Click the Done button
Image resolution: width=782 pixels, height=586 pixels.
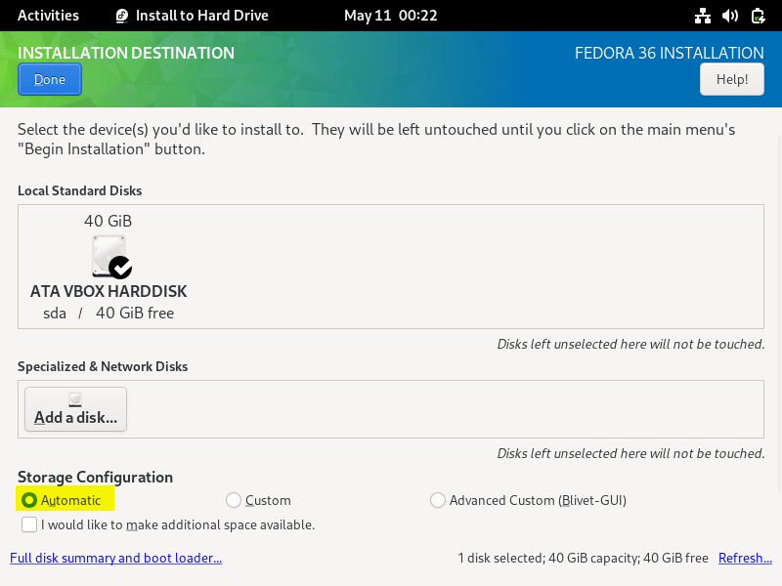[49, 78]
